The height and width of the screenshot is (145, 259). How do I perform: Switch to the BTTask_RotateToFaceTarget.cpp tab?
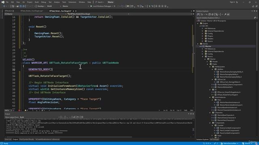32,11
